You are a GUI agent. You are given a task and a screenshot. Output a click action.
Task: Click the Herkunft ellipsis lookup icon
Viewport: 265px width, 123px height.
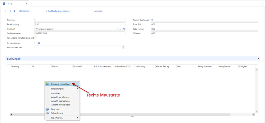point(121,29)
